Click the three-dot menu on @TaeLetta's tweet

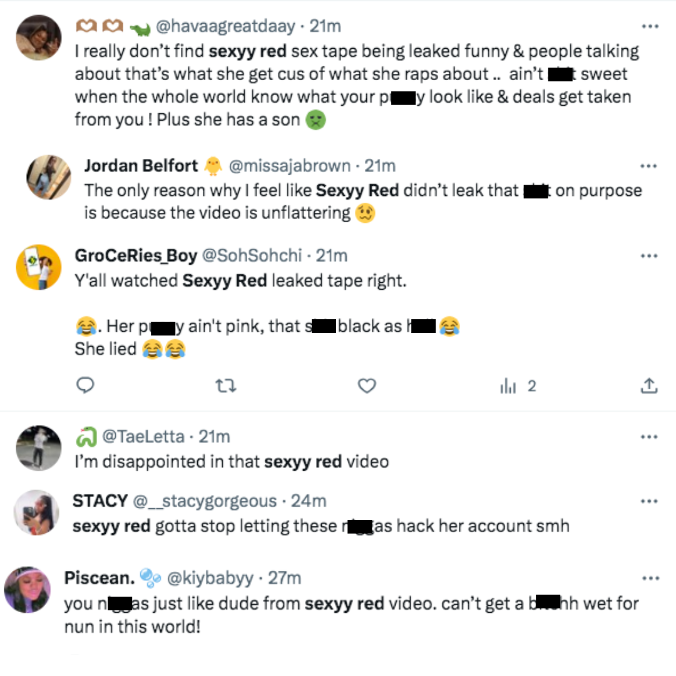(x=650, y=436)
